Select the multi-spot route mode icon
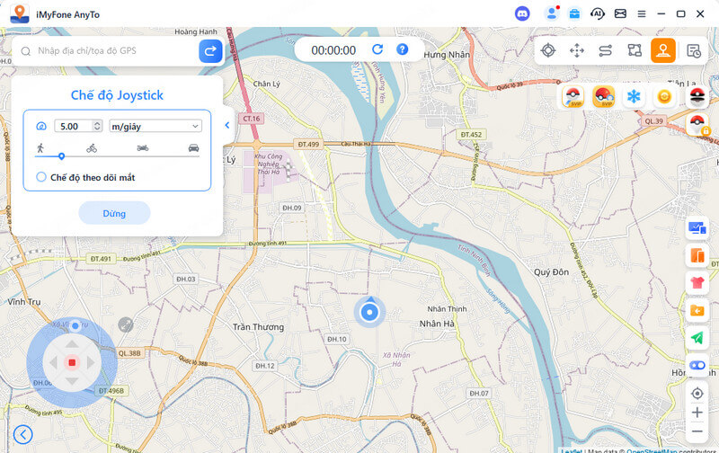The height and width of the screenshot is (453, 719). coord(635,50)
